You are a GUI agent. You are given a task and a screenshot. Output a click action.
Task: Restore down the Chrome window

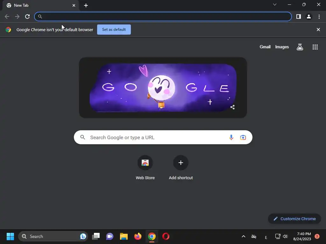(304, 4)
